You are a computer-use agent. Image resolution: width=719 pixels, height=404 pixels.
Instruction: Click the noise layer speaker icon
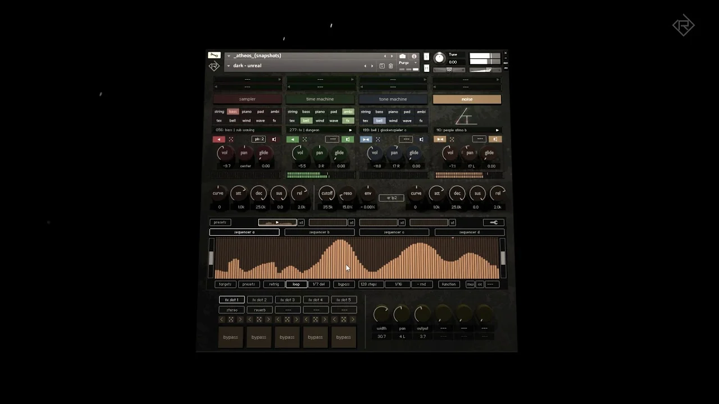coord(495,139)
